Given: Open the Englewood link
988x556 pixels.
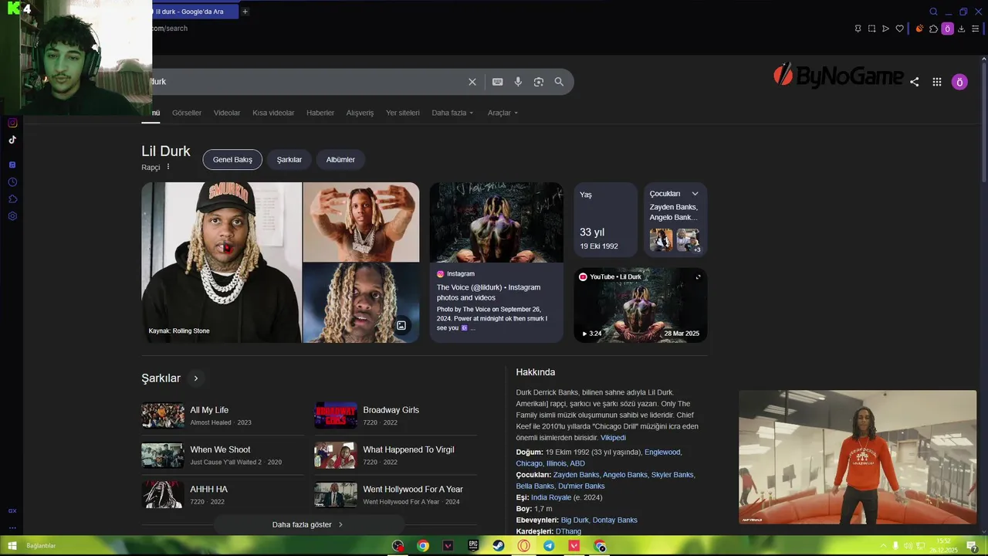Looking at the screenshot, I should pyautogui.click(x=663, y=452).
